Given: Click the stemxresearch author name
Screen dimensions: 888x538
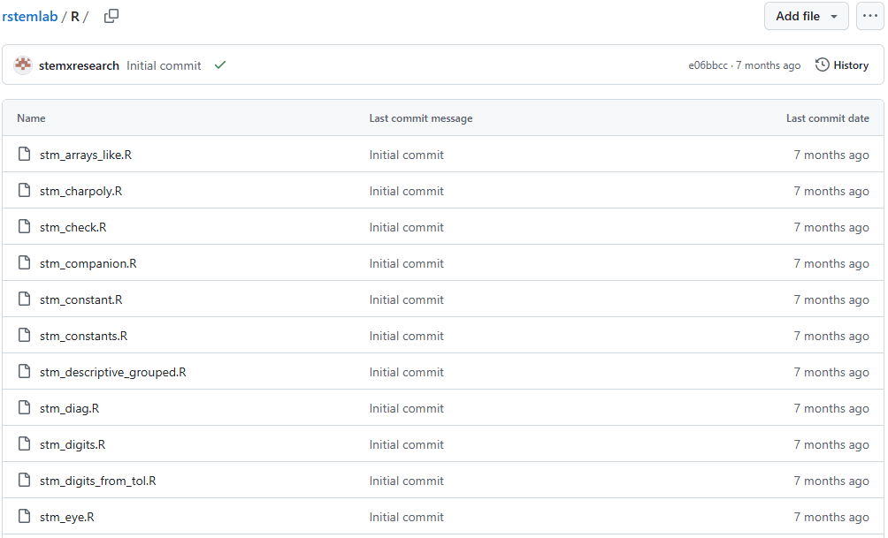Looking at the screenshot, I should pos(79,65).
